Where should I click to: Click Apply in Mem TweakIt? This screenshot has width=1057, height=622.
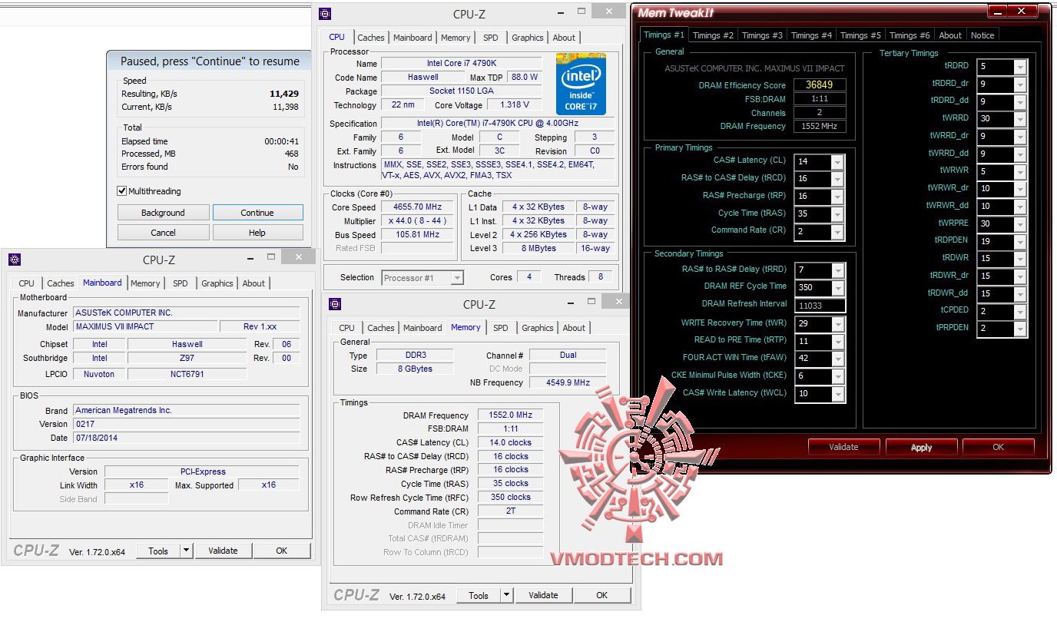pos(921,447)
